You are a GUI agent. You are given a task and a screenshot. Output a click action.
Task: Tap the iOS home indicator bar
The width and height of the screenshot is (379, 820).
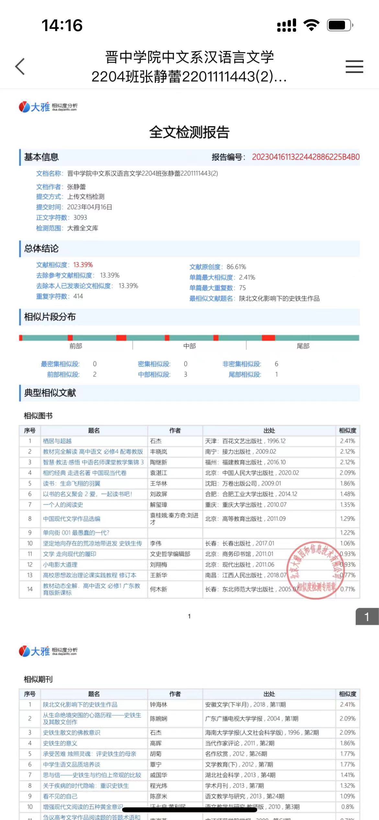(x=189, y=810)
